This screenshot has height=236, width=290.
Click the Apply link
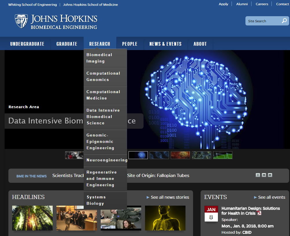tap(223, 4)
